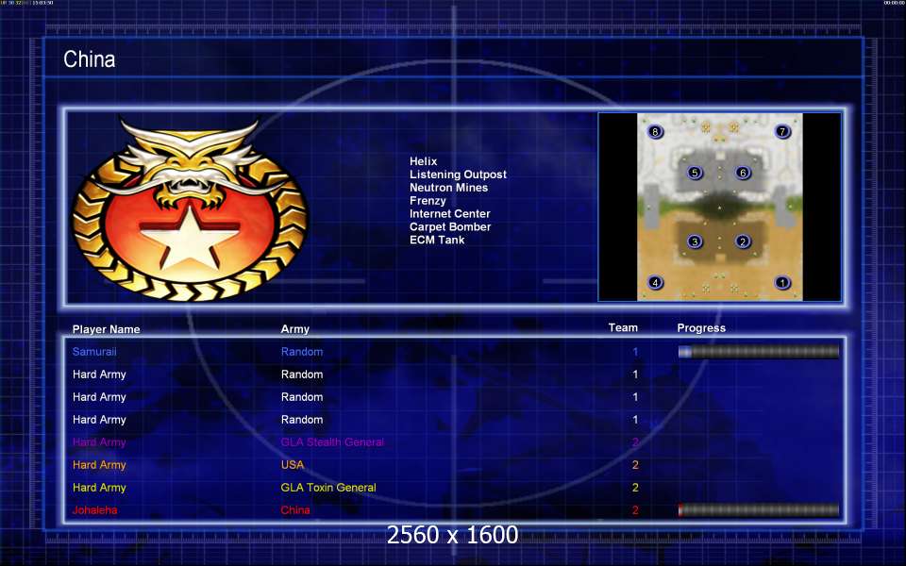This screenshot has height=566, width=906.
Task: Click start position 7 on minimap
Action: click(782, 132)
